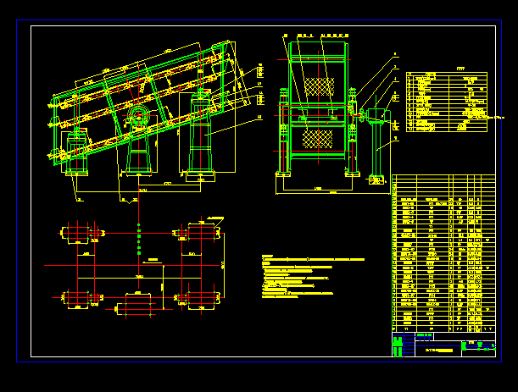Viewport: 518px width, 392px height.
Task: Select the tall right support column in side view
Action: pos(201,132)
